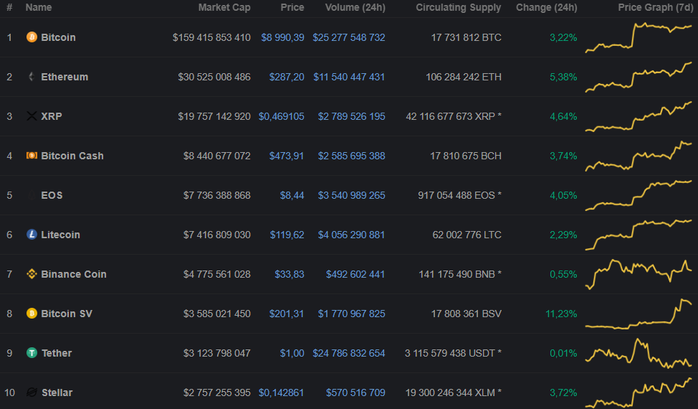Open the Binance Coin name link
Screen dimensions: 698x409
[x=74, y=274]
